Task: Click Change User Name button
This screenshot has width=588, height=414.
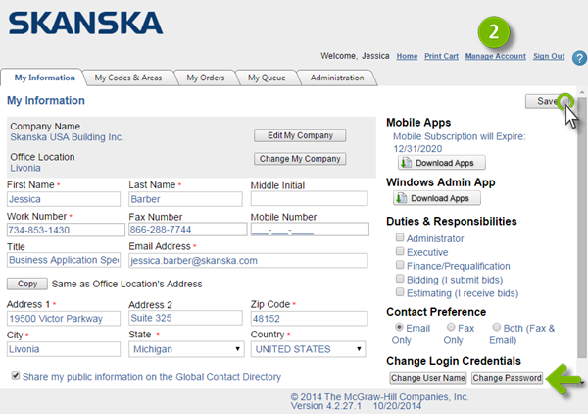Action: (428, 378)
